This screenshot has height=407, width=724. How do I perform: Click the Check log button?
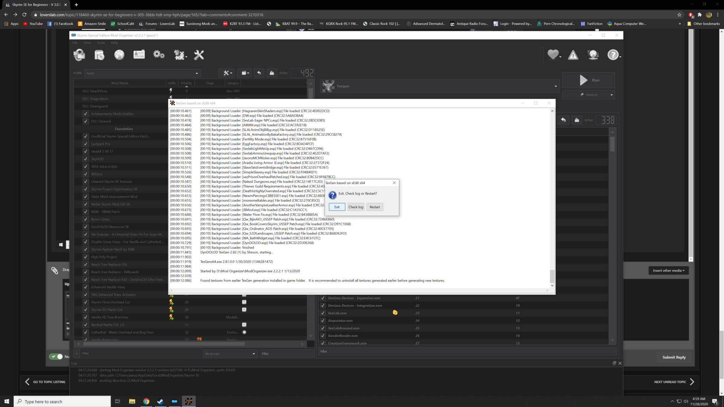click(356, 207)
